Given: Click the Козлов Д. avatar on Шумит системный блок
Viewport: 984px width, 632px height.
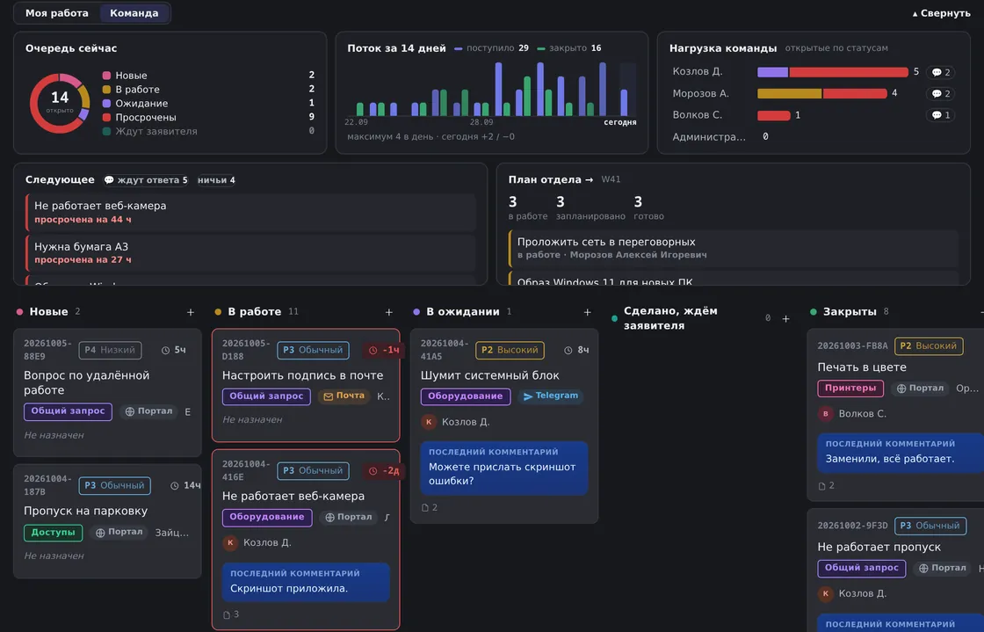Looking at the screenshot, I should coord(429,422).
